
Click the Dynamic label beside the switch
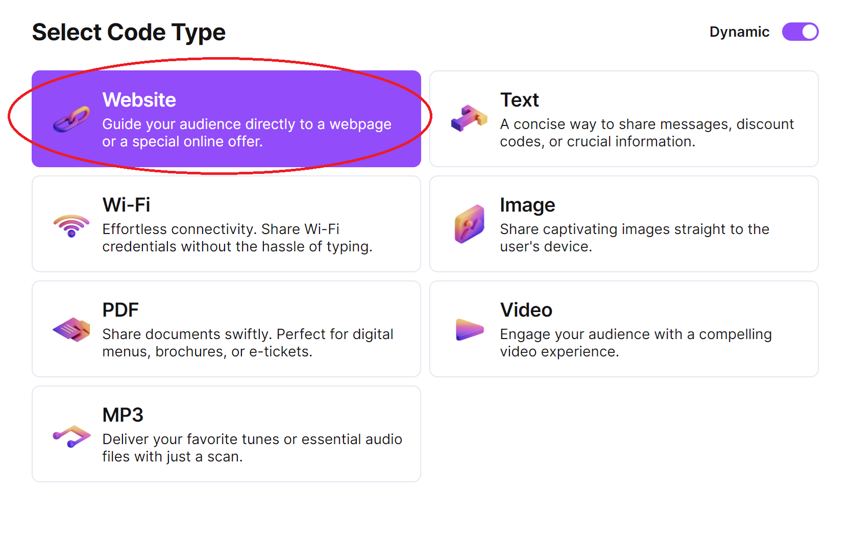pos(739,32)
